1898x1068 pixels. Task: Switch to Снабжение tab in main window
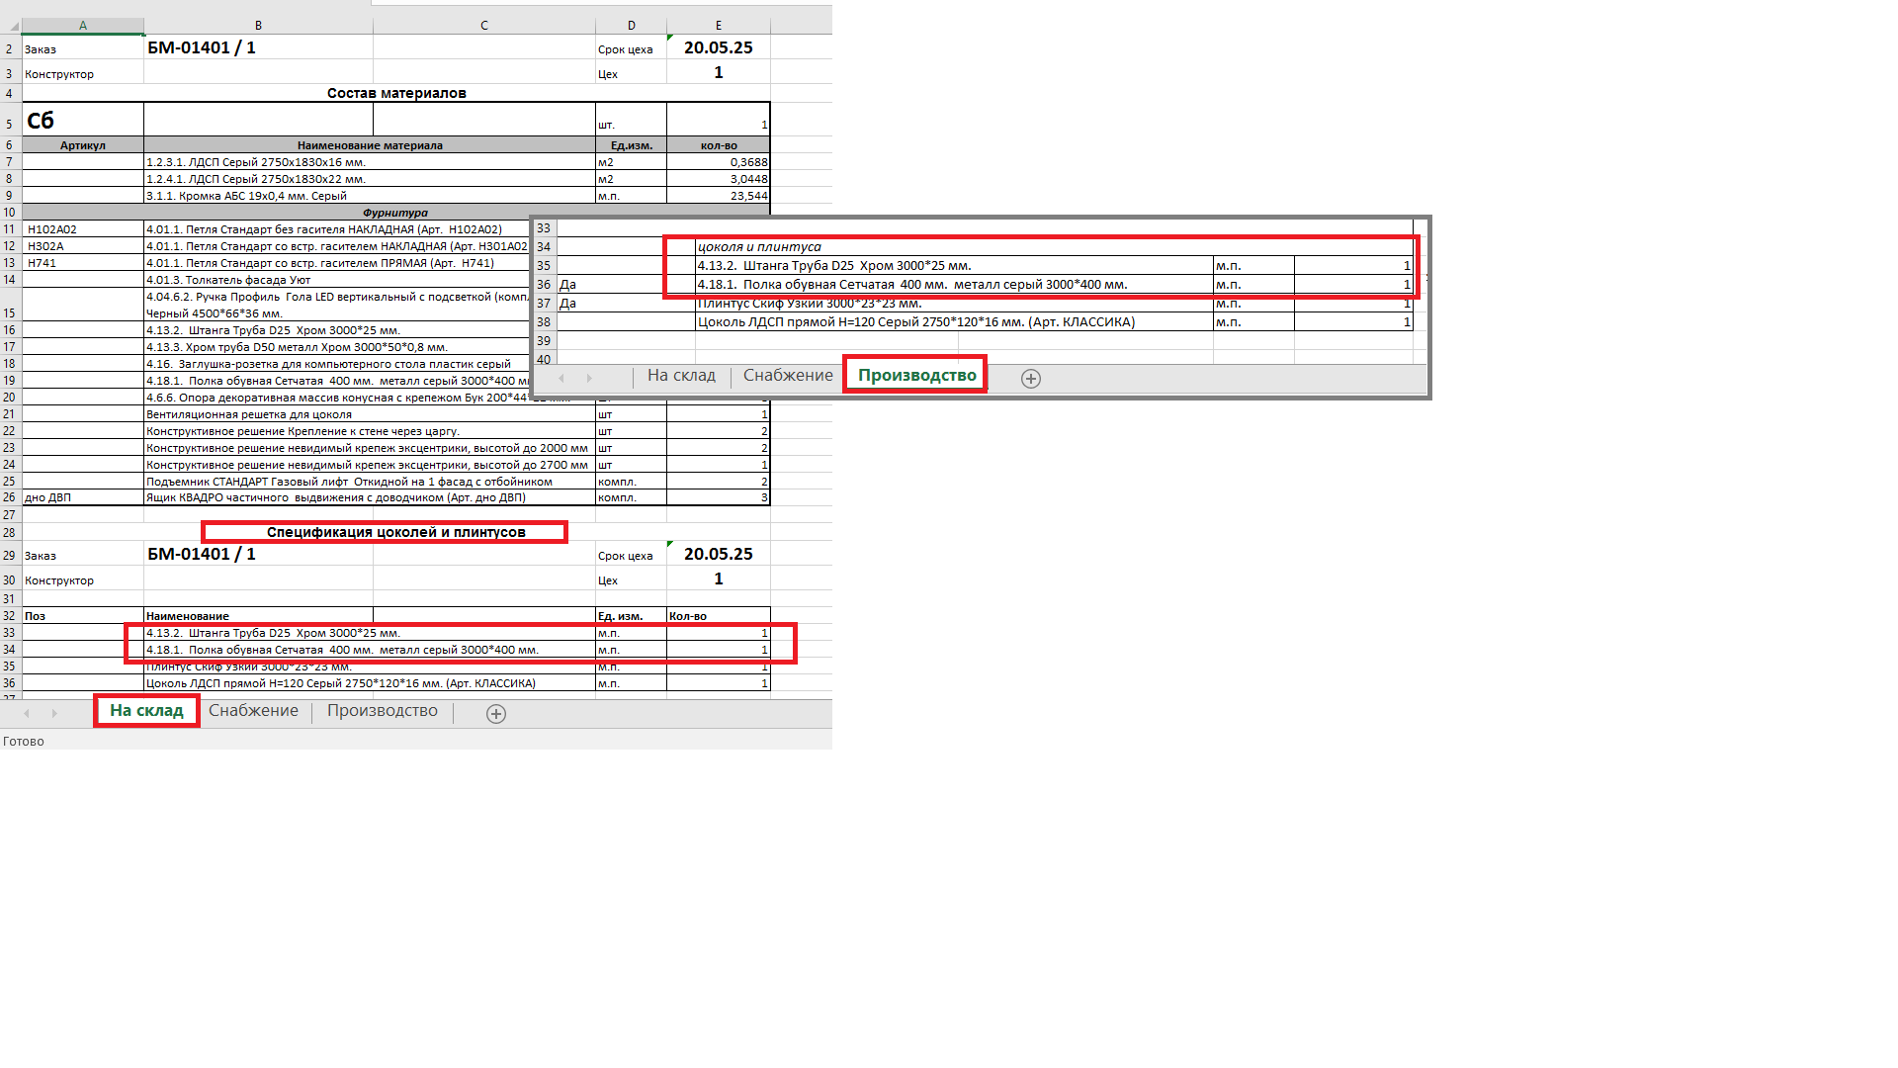[253, 711]
